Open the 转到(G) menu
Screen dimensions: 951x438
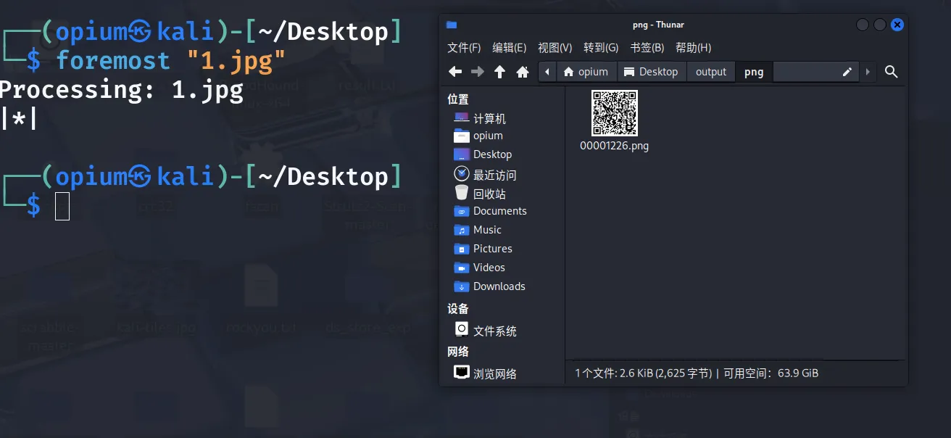point(601,48)
